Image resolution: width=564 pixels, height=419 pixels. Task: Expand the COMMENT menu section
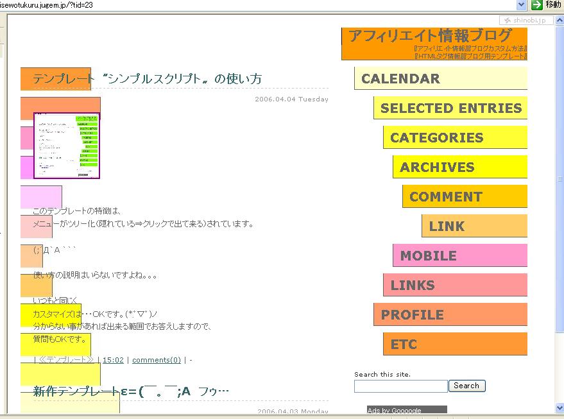(x=465, y=196)
